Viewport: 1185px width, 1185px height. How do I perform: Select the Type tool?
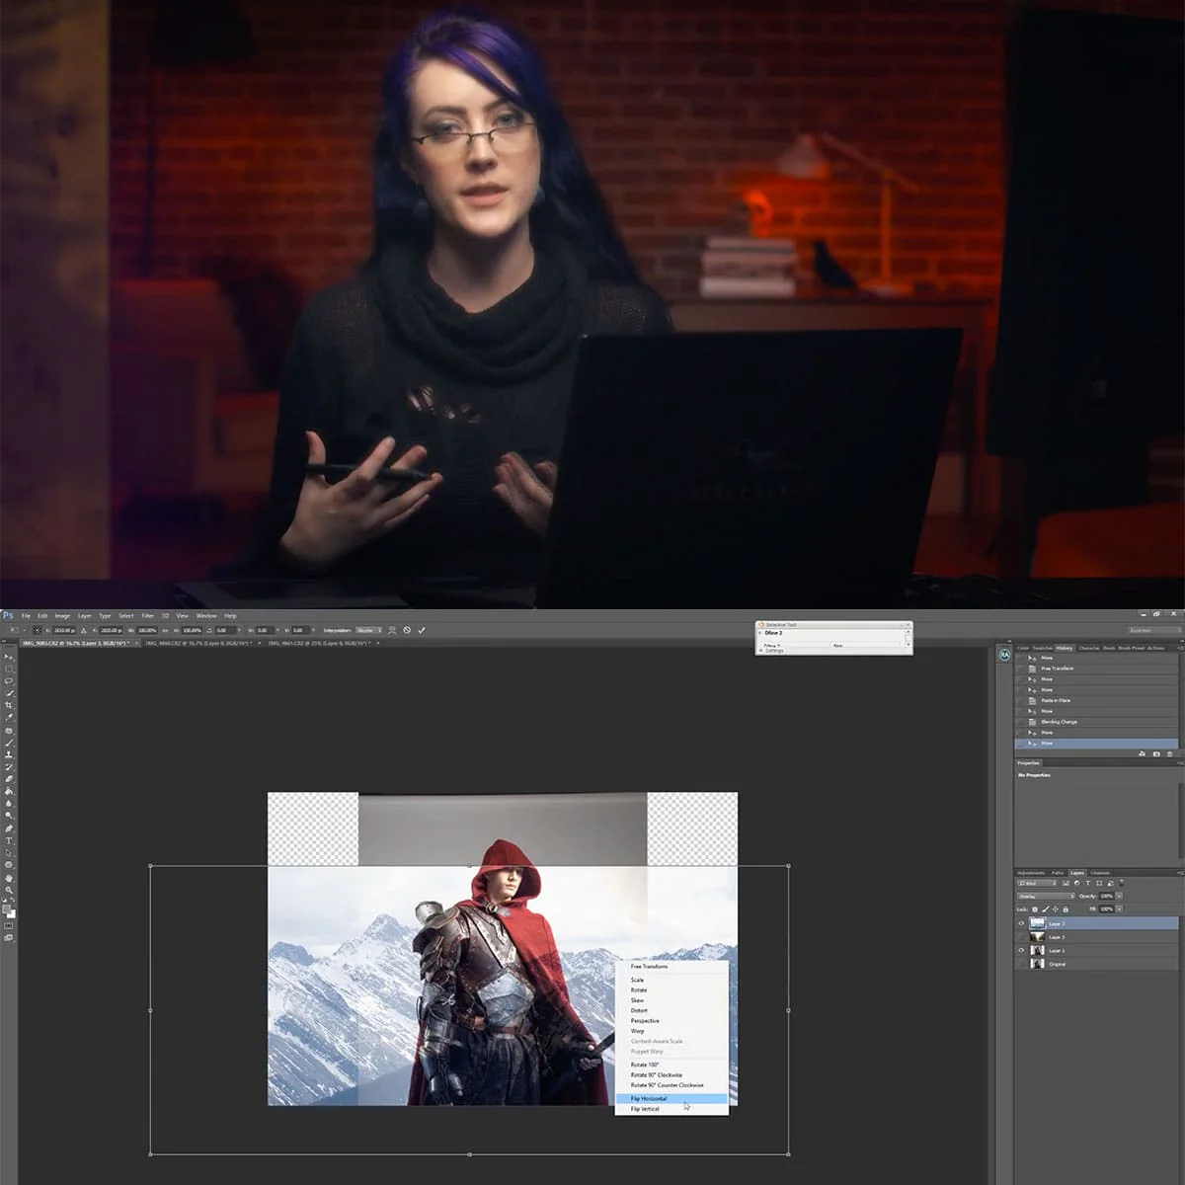click(x=9, y=840)
